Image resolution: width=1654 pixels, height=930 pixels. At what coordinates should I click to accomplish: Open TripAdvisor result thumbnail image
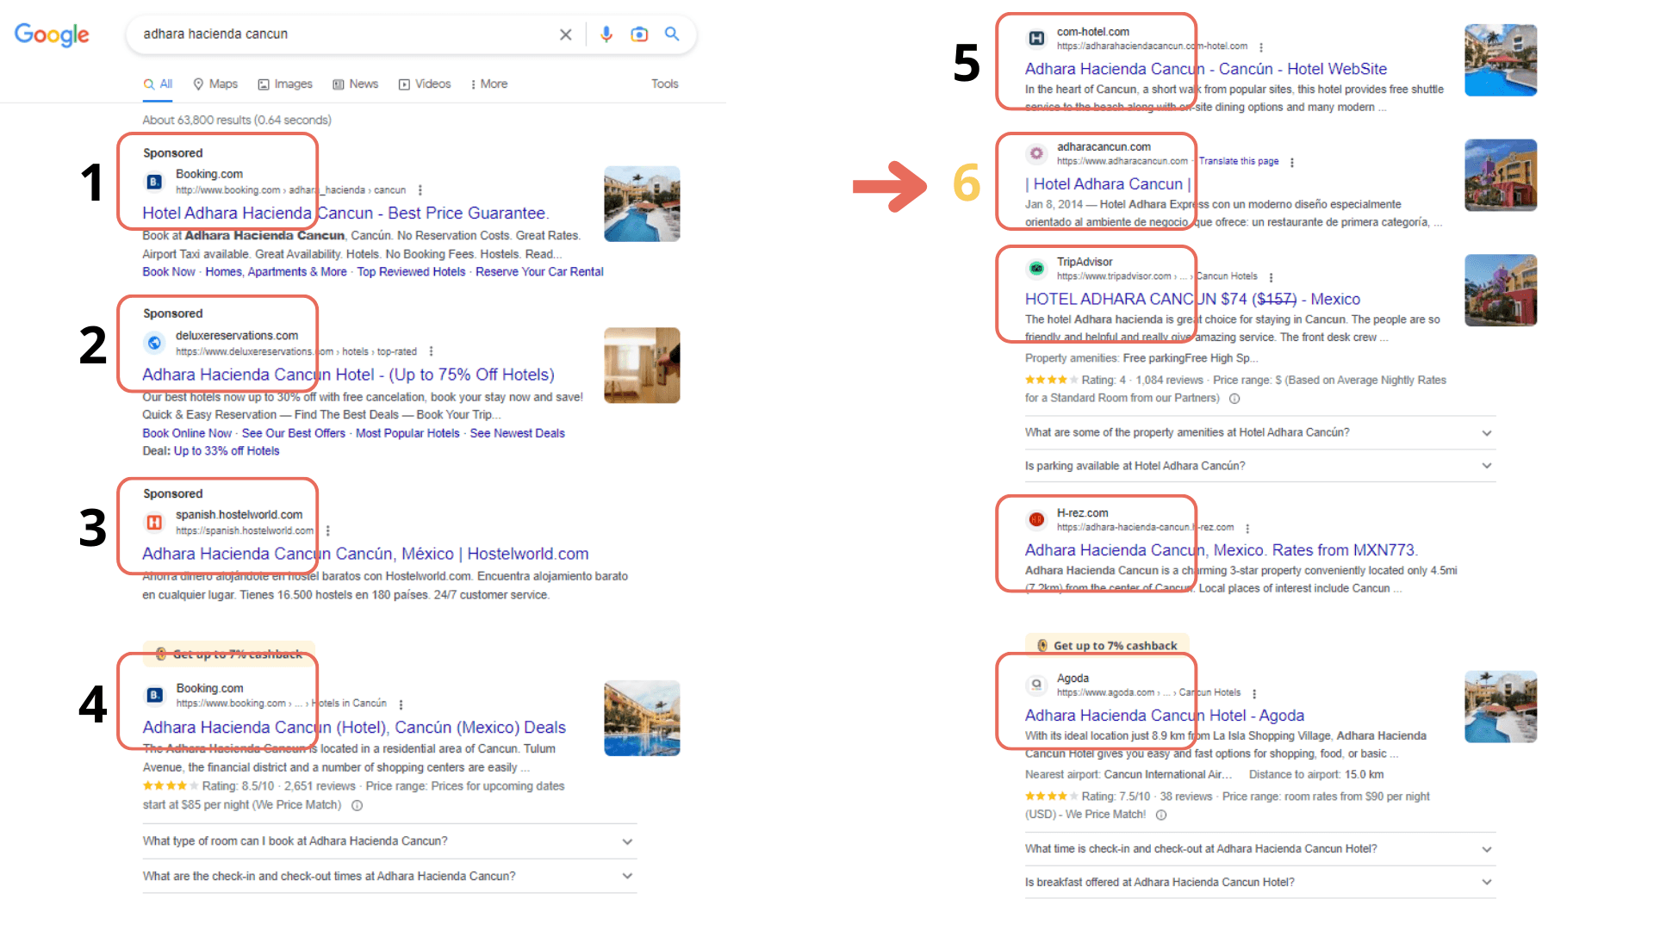(1501, 290)
